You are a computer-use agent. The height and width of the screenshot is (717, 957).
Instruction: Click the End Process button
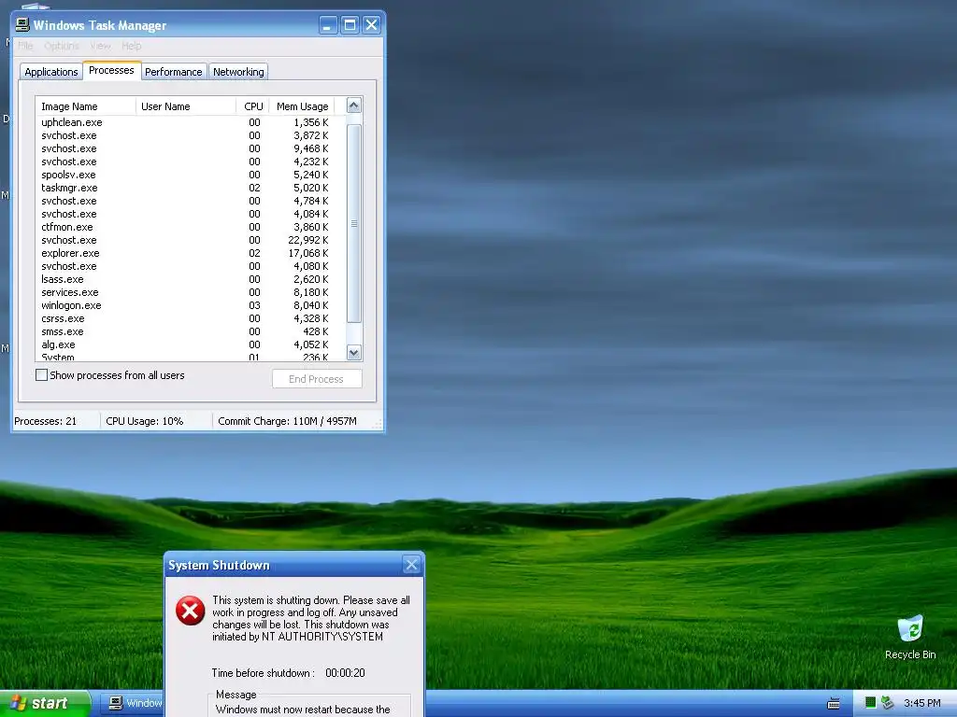click(317, 379)
